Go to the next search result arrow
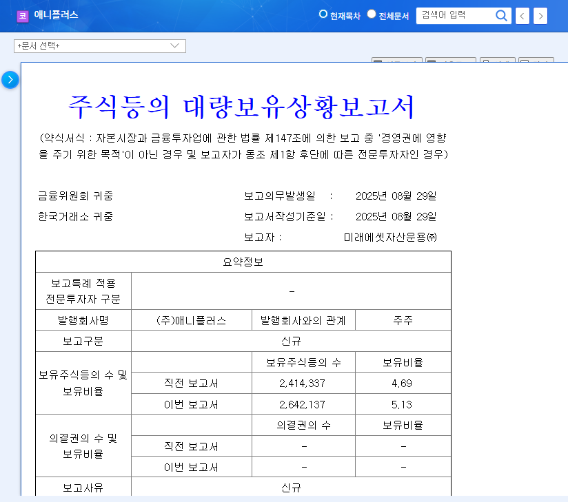This screenshot has height=502, width=568. pyautogui.click(x=540, y=16)
